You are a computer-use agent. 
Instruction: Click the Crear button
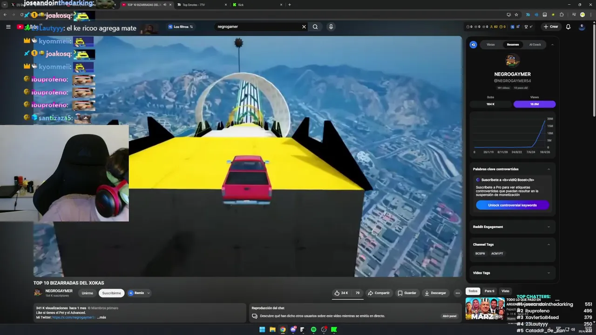(x=551, y=27)
